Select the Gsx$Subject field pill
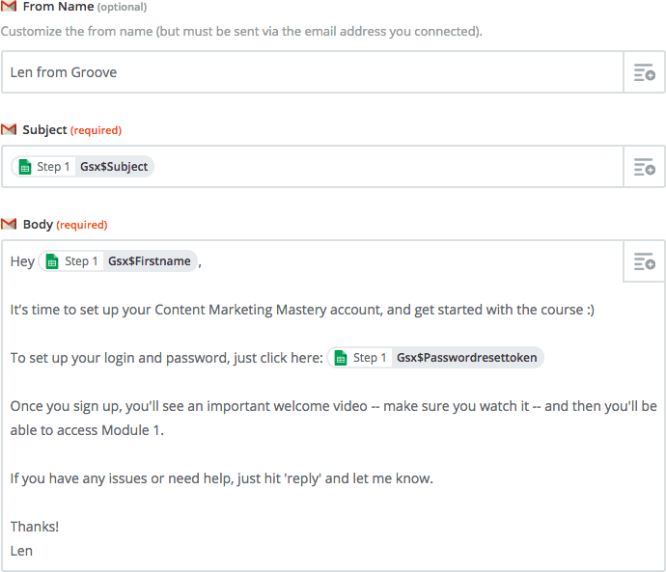This screenshot has width=666, height=572. 114,167
